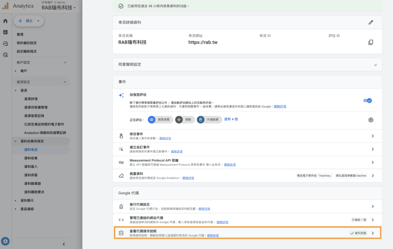Open the 修改事件 row
The image size is (393, 249).
[248, 136]
